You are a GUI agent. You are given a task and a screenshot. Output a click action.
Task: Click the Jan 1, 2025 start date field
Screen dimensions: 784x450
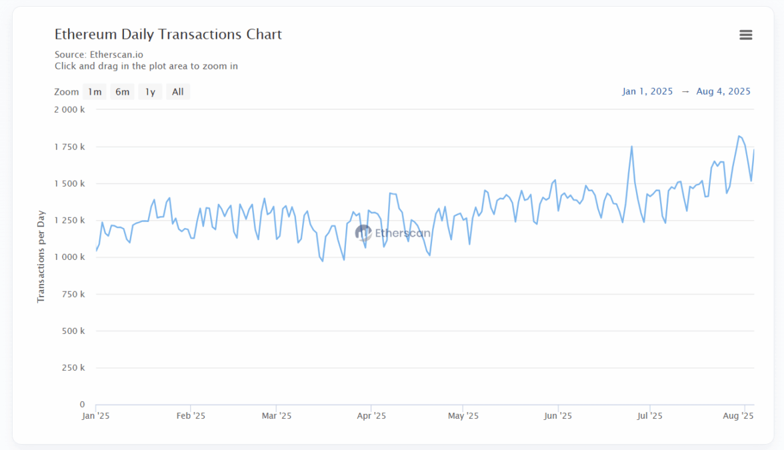(647, 91)
